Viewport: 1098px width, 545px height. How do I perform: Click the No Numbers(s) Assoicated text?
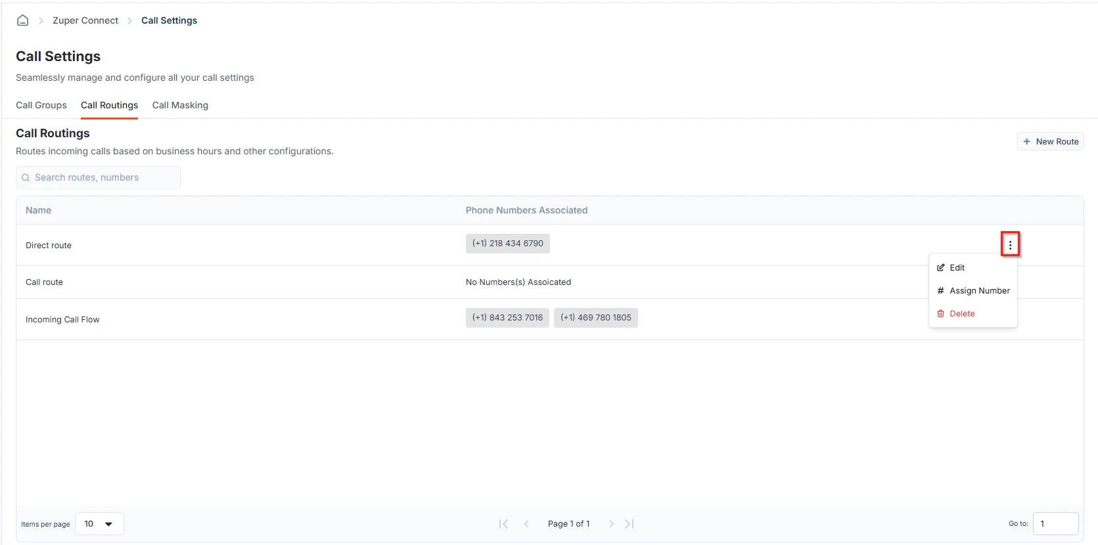point(518,282)
